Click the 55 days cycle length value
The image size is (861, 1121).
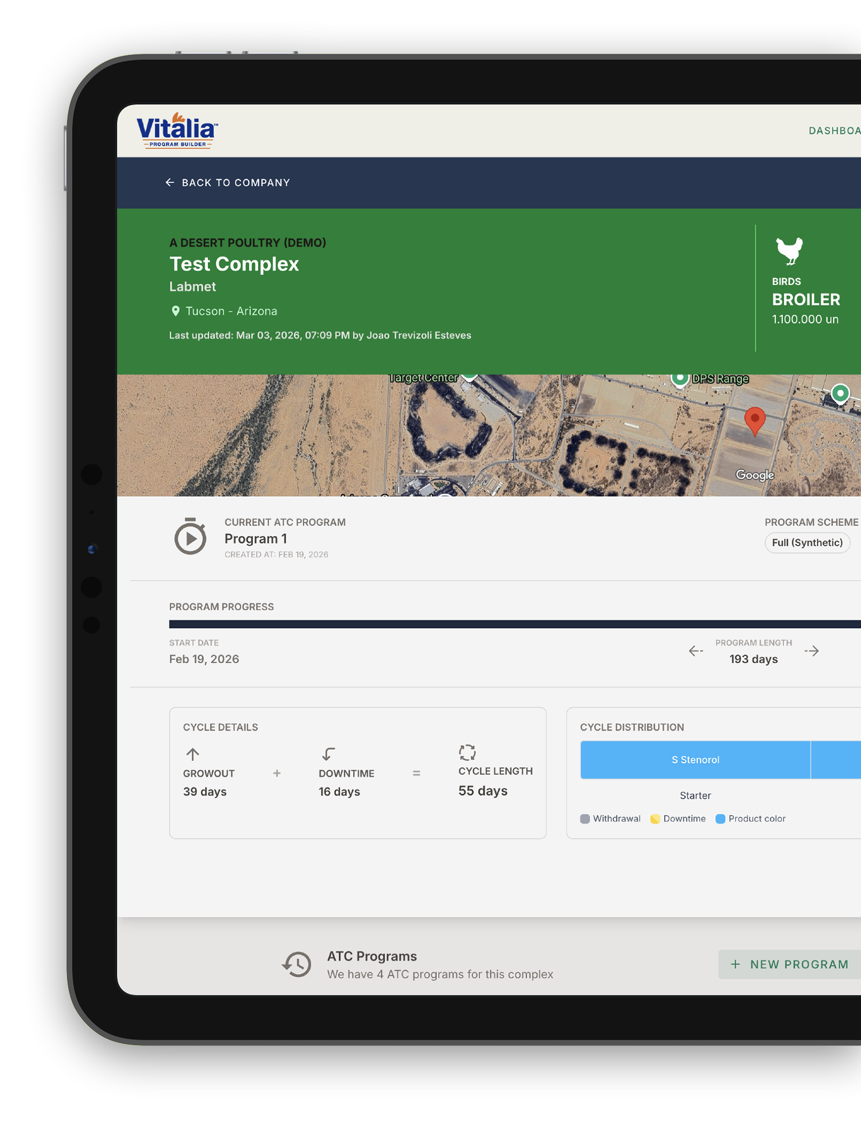coord(483,791)
